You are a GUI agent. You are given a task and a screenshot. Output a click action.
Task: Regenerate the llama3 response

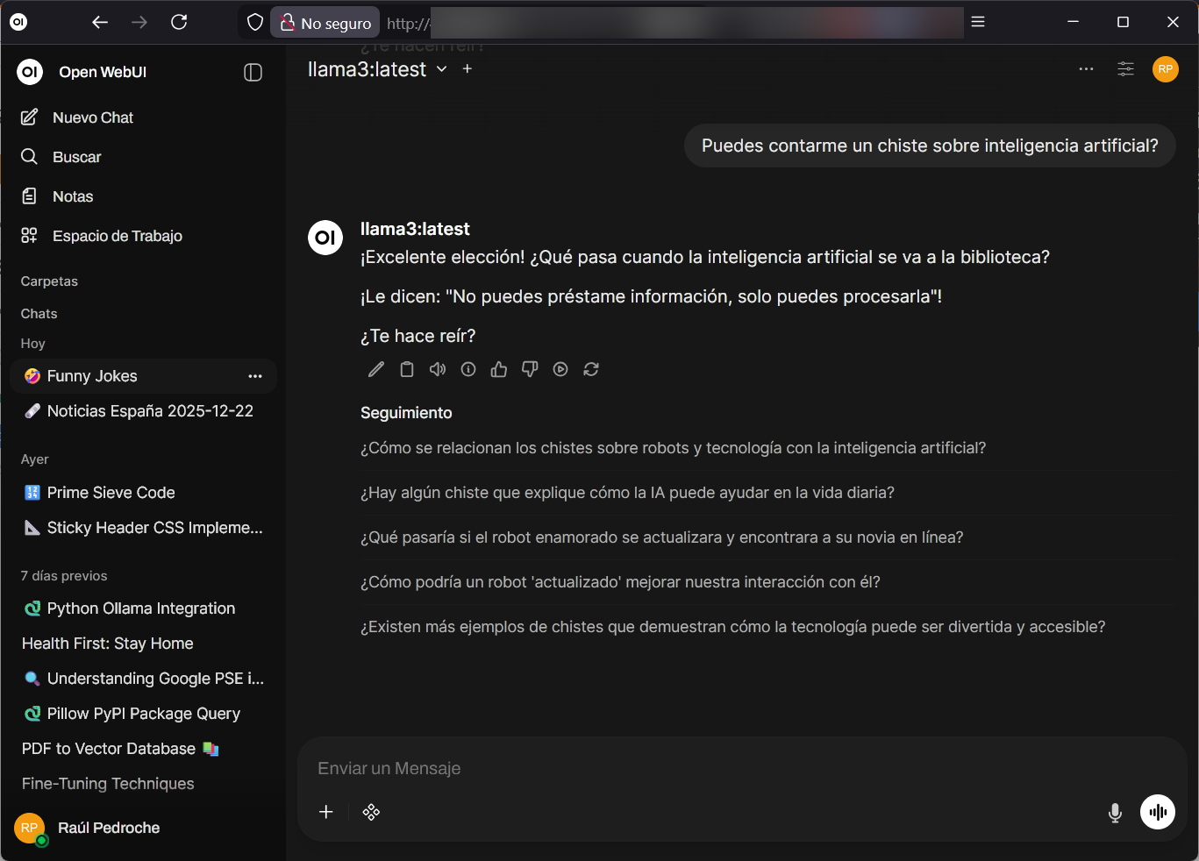(x=591, y=369)
